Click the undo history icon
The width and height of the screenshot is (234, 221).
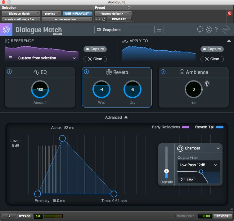[x=200, y=30]
